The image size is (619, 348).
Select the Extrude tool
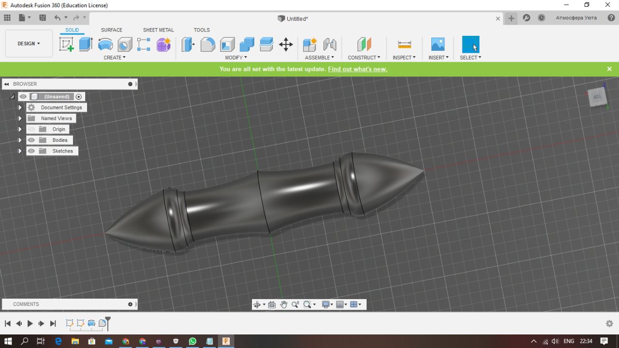86,45
